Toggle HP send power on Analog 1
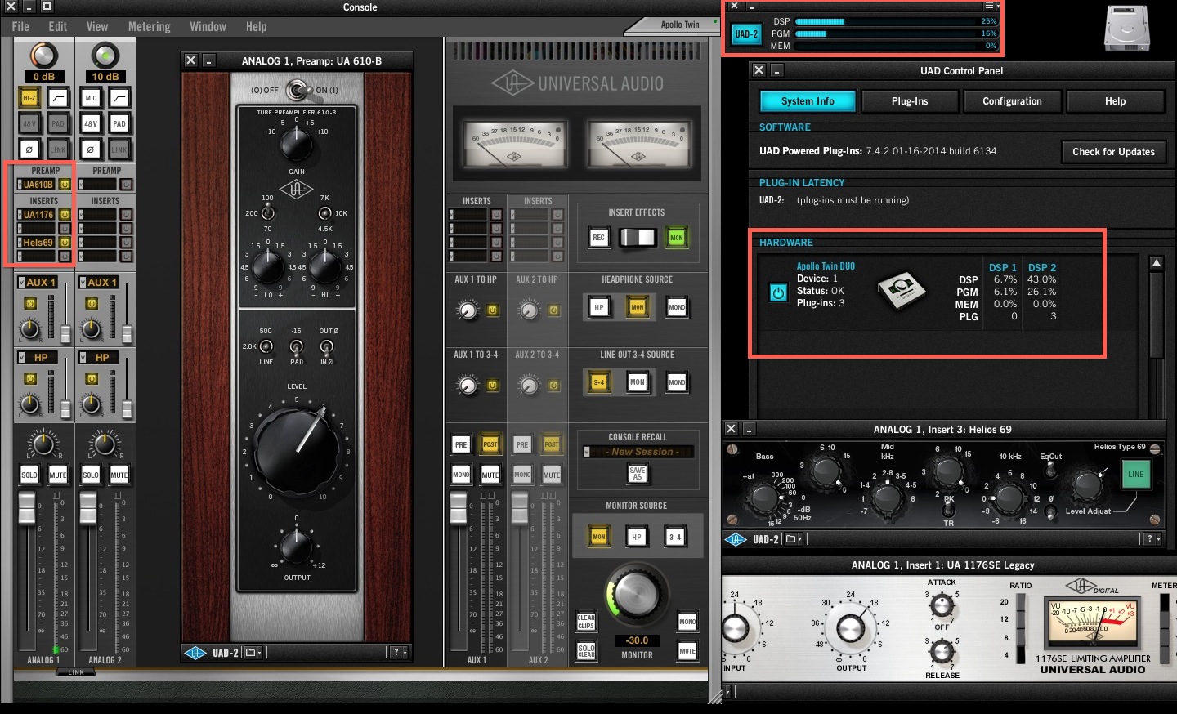The height and width of the screenshot is (714, 1177). [x=30, y=379]
